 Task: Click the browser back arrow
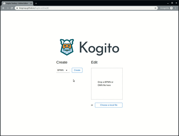(x=3, y=8)
